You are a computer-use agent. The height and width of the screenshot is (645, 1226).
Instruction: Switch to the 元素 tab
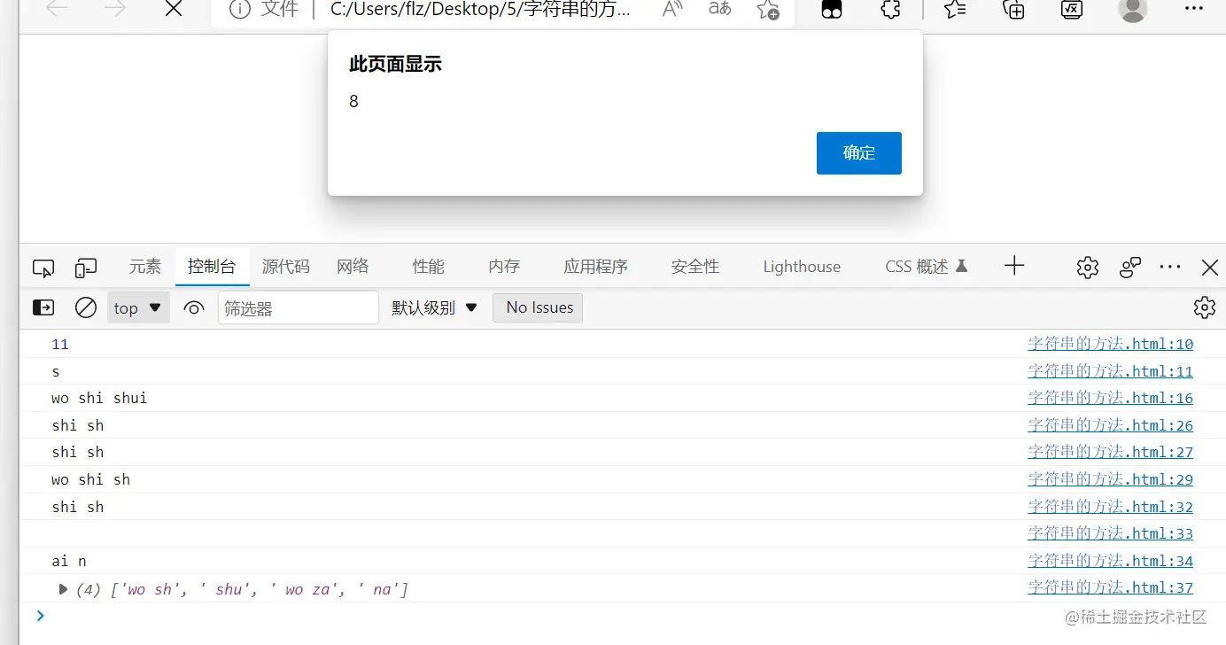[x=144, y=267]
